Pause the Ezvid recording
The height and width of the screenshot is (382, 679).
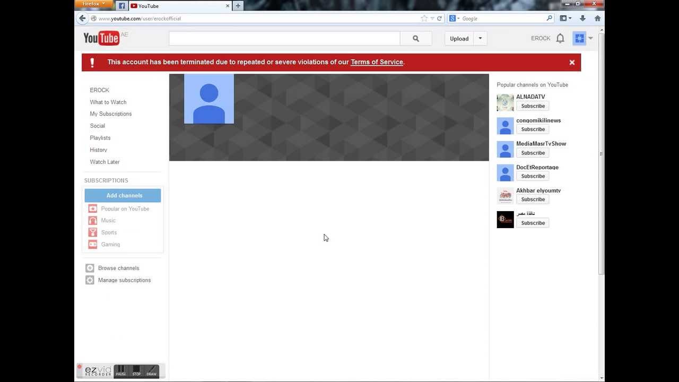tap(121, 371)
